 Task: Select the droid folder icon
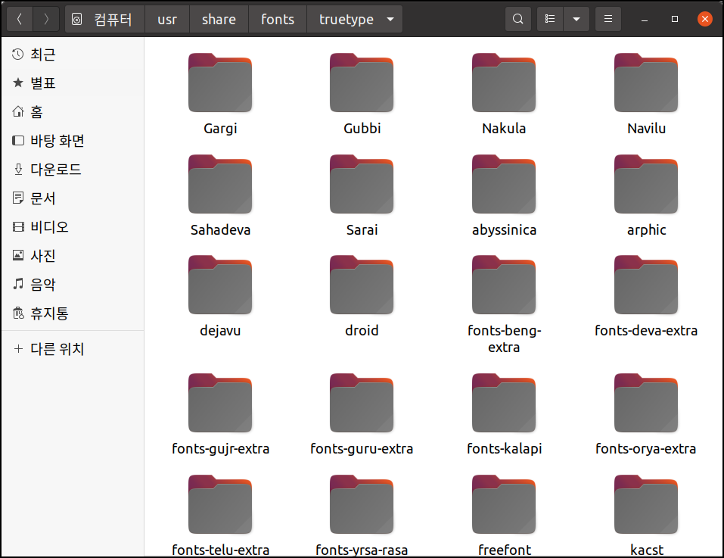coord(362,285)
